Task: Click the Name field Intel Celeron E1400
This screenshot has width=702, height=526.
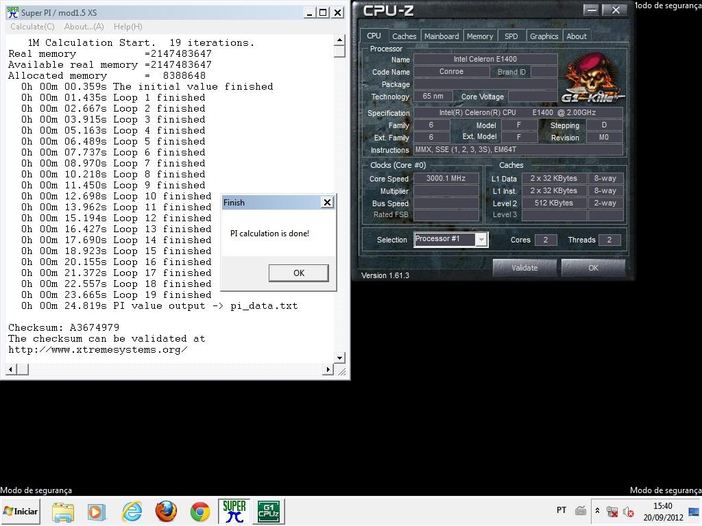Action: pos(485,59)
